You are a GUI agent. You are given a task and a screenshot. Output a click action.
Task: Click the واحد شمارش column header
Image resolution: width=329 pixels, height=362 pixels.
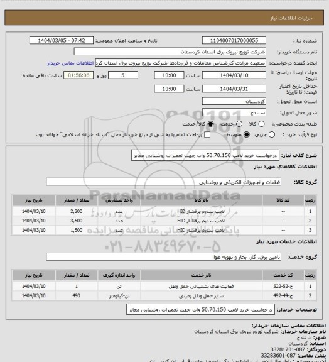click(119, 200)
